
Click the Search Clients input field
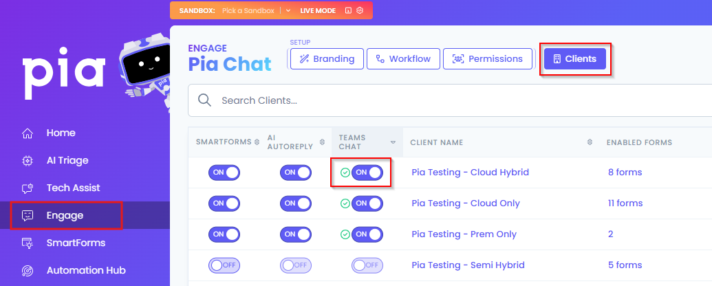(449, 100)
